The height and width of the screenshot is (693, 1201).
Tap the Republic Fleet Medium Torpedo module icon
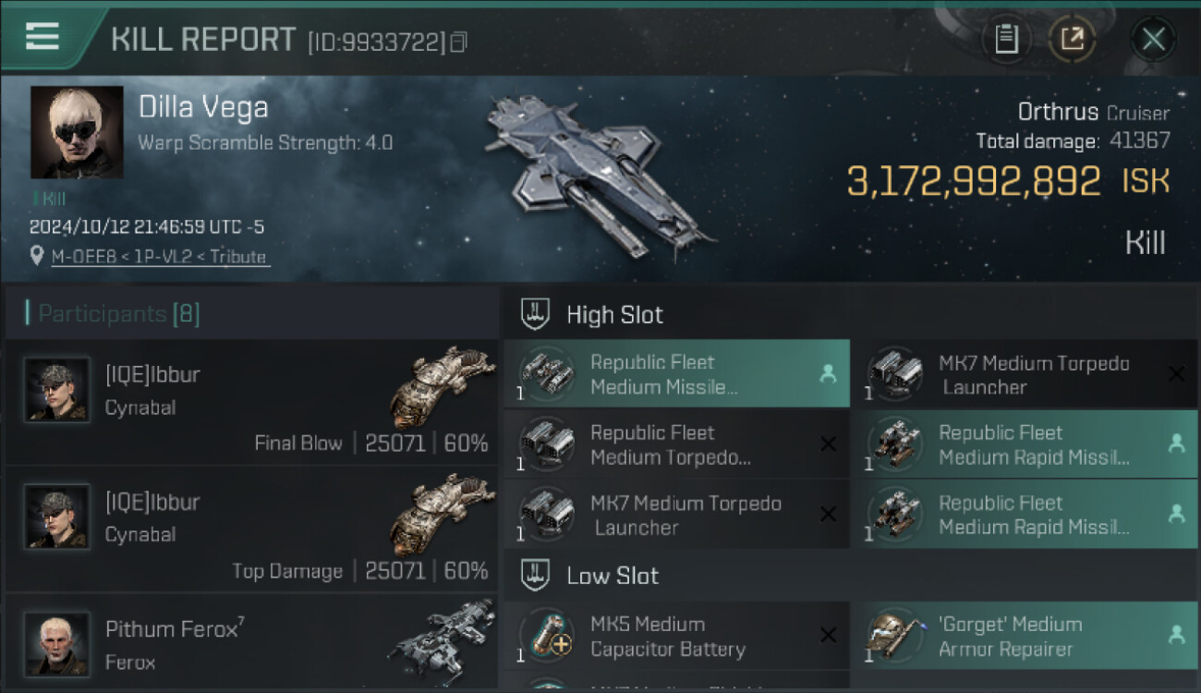[546, 444]
